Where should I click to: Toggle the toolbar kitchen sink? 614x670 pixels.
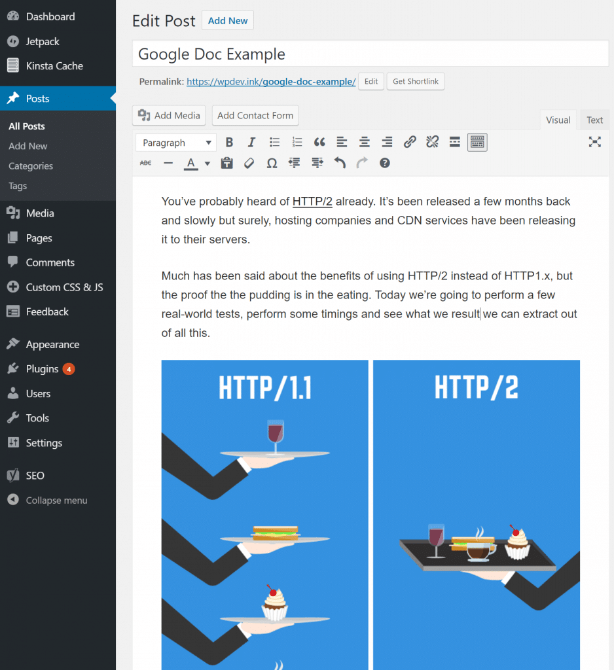(x=477, y=142)
